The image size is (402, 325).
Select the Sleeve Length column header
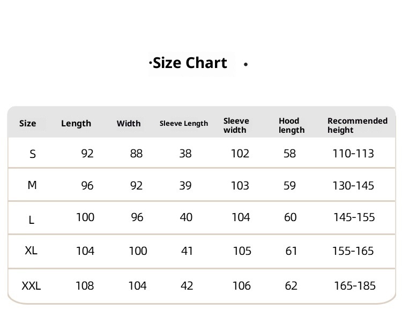point(184,124)
